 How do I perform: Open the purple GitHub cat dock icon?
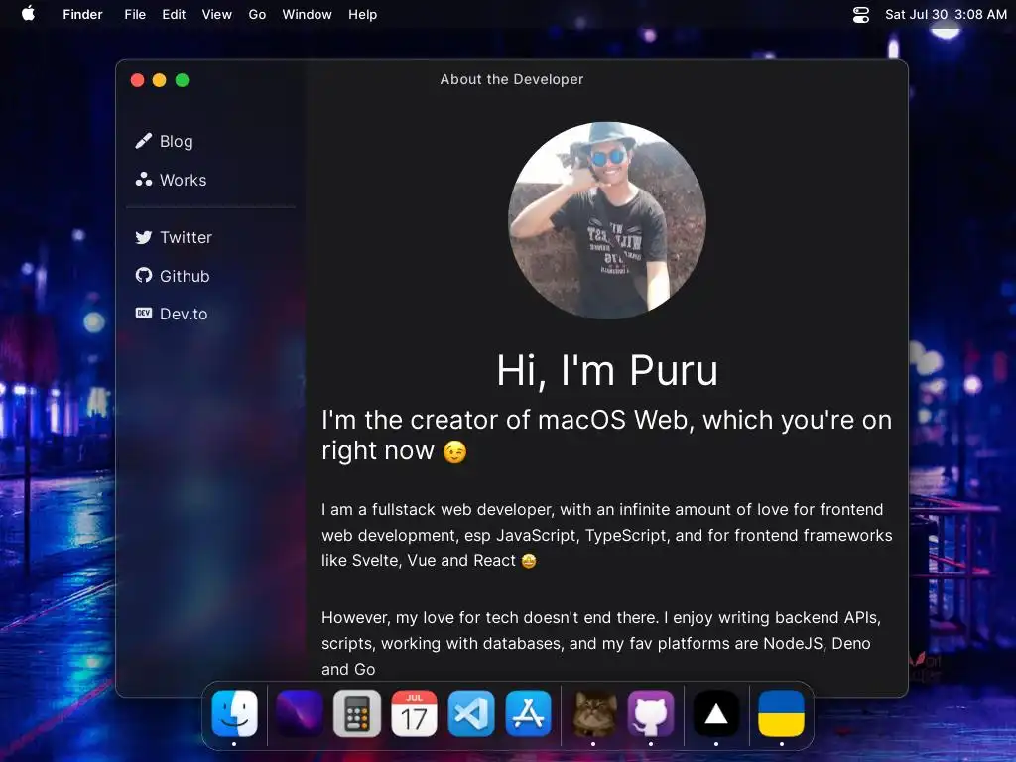click(651, 713)
